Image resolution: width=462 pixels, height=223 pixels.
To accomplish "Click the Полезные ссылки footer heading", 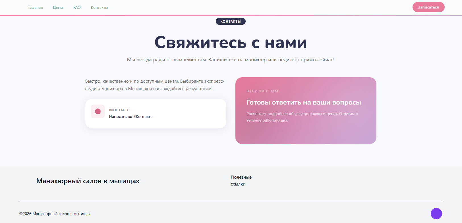I will coord(241,180).
